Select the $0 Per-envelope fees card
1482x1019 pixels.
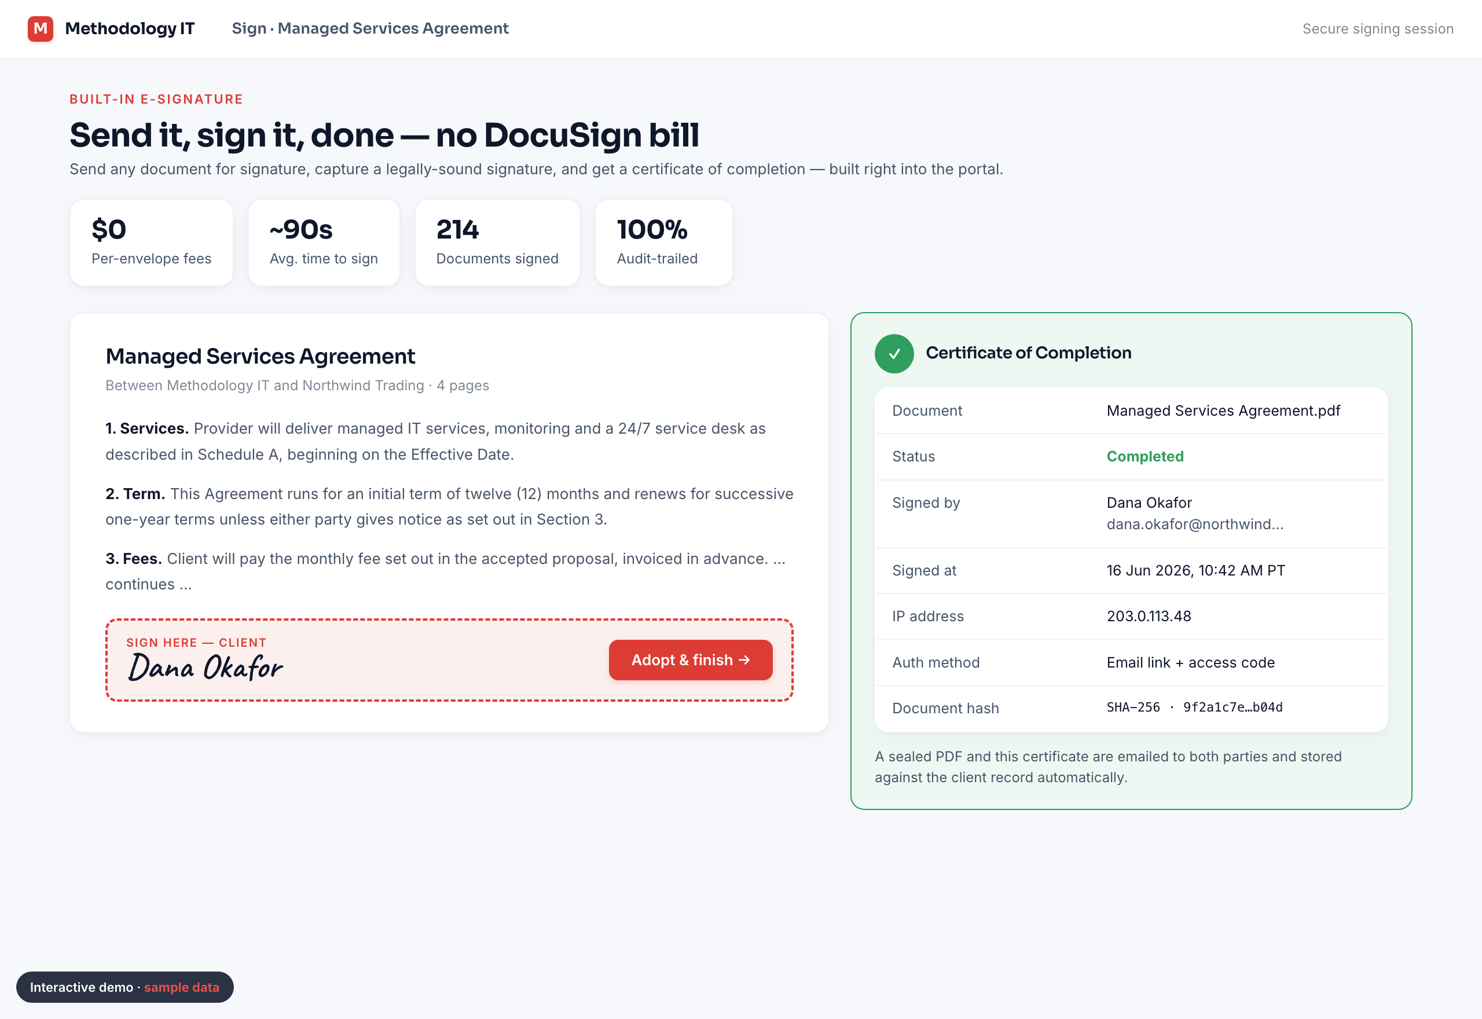[151, 243]
